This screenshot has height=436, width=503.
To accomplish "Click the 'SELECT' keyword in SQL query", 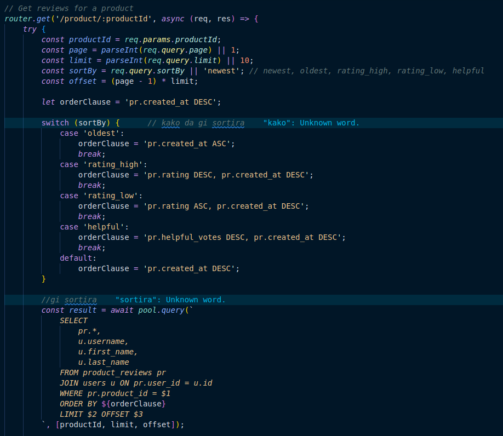I will coord(73,320).
